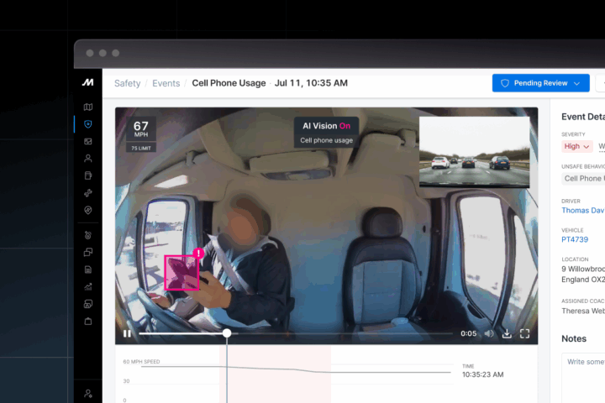Open user settings icon at sidebar bottom
This screenshot has width=605, height=403.
(88, 394)
